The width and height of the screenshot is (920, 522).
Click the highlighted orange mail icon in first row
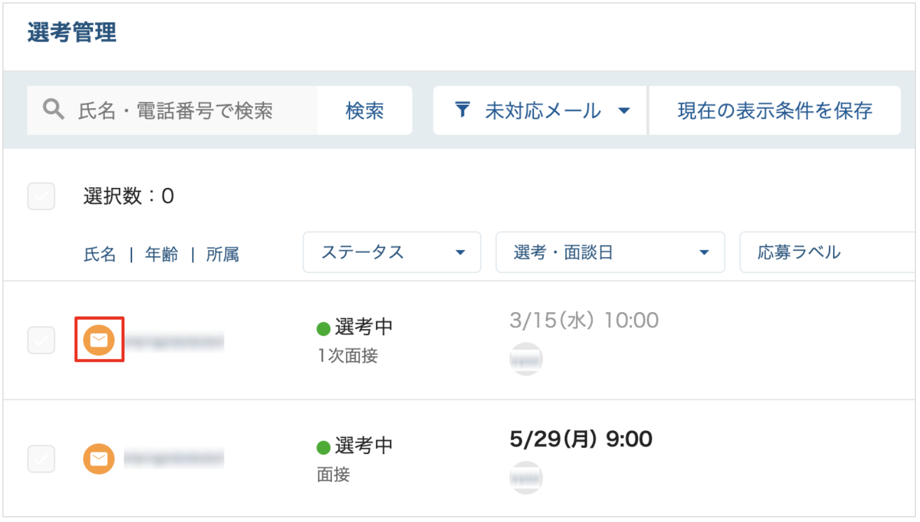pos(99,340)
